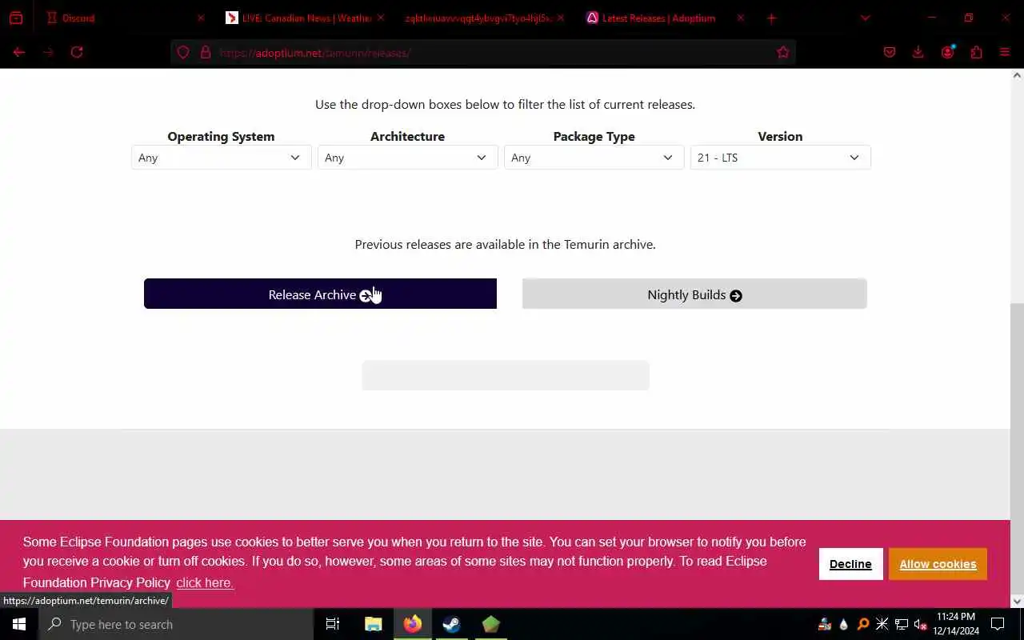Click the tracking protection shield icon
The image size is (1024, 640).
183,53
